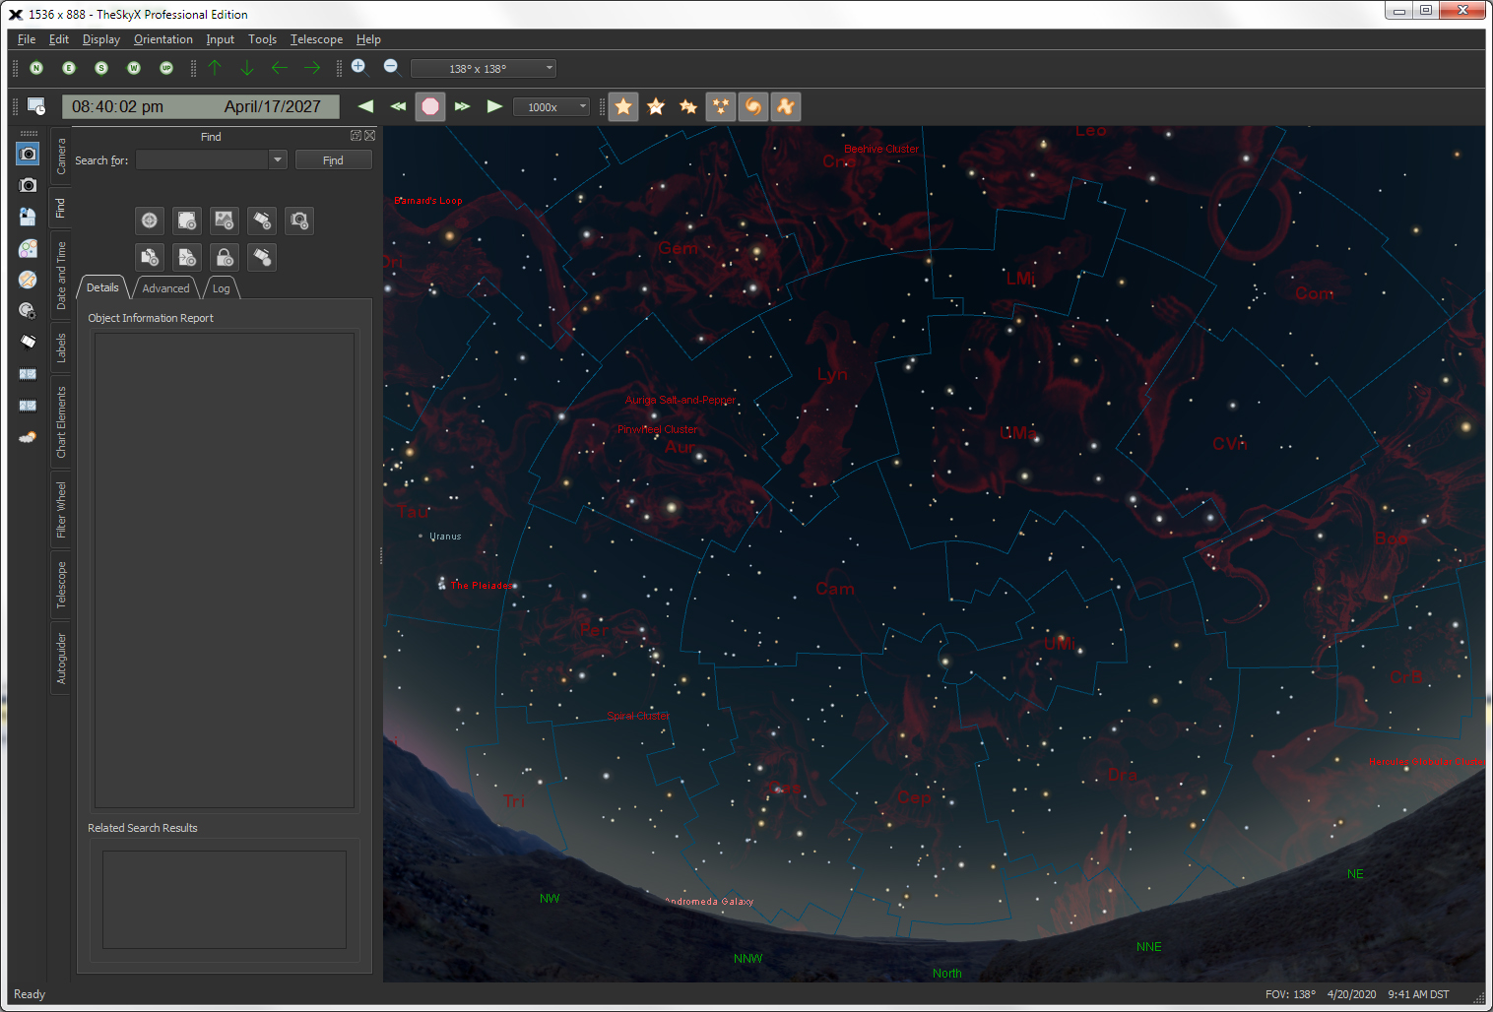Open the Date and Time vertical tab
The image size is (1493, 1012).
tap(61, 276)
